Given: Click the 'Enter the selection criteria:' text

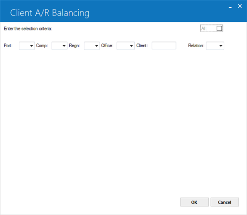Looking at the screenshot, I should coord(28,29).
